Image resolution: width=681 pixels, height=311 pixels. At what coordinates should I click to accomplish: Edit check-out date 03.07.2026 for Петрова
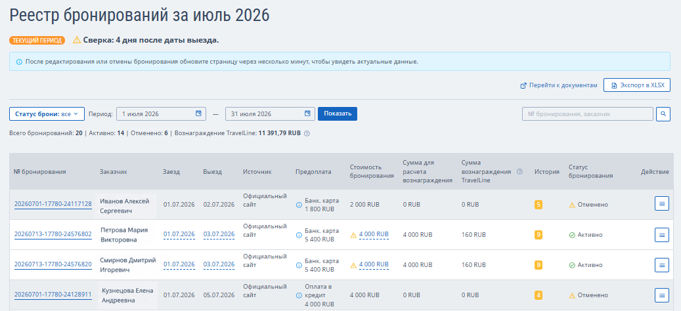tap(219, 235)
